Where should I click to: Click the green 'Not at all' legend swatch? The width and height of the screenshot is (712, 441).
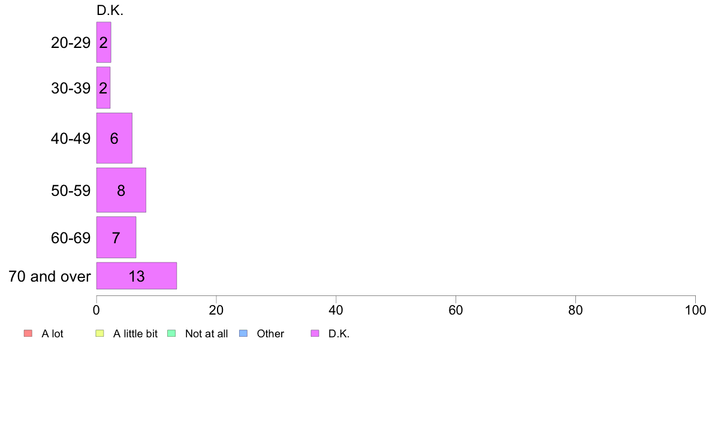[171, 333]
